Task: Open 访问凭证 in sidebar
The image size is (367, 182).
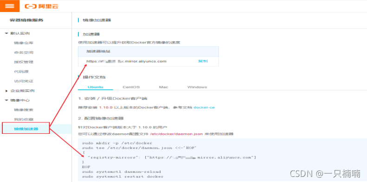Action: click(24, 82)
